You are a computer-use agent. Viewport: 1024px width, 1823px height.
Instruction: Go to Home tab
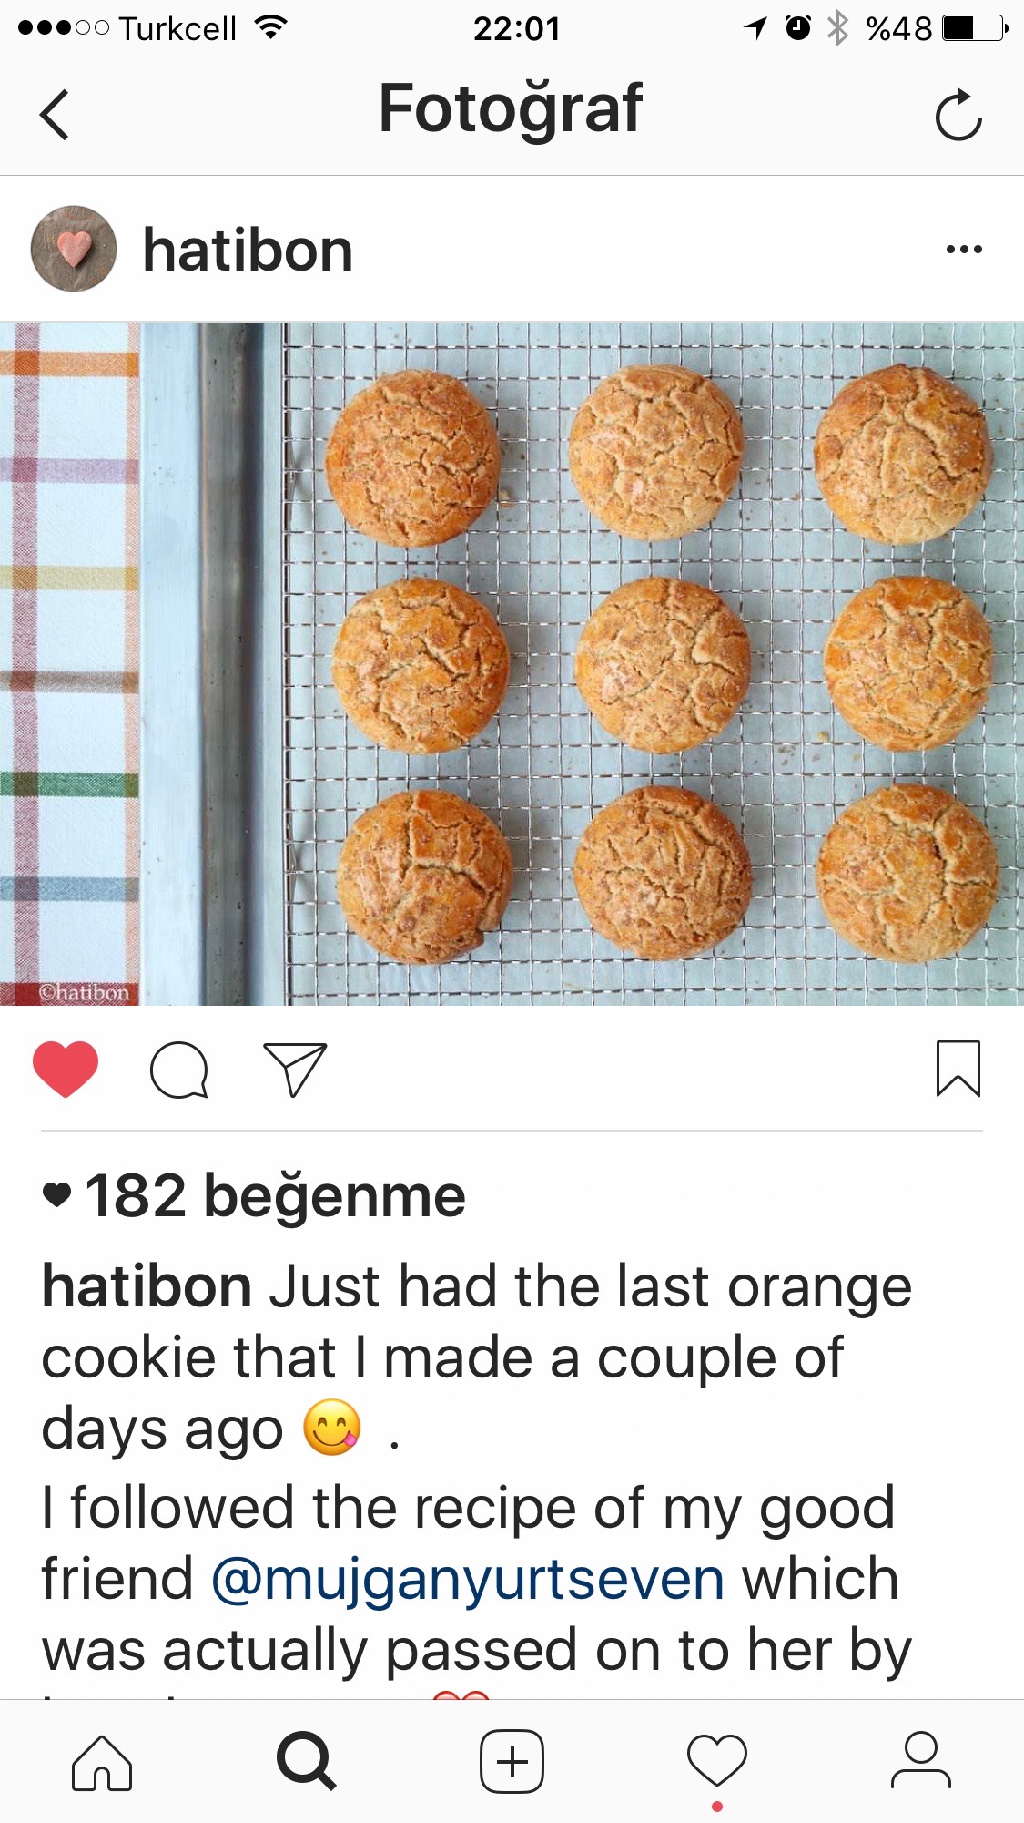tap(102, 1763)
